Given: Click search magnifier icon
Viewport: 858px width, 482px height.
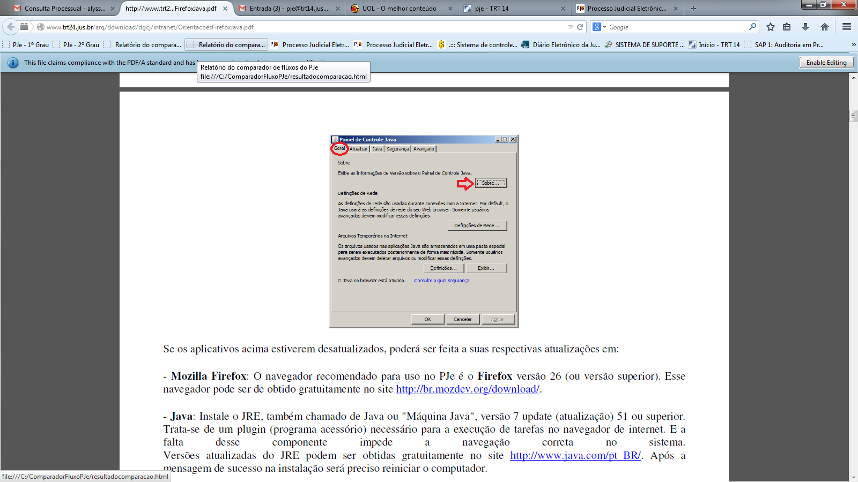Looking at the screenshot, I should click(752, 27).
